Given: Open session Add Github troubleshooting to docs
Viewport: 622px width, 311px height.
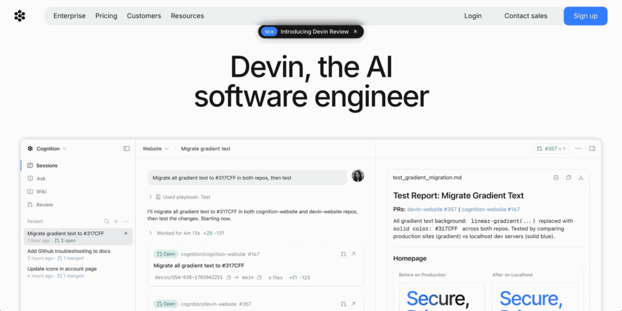Looking at the screenshot, I should click(78, 255).
